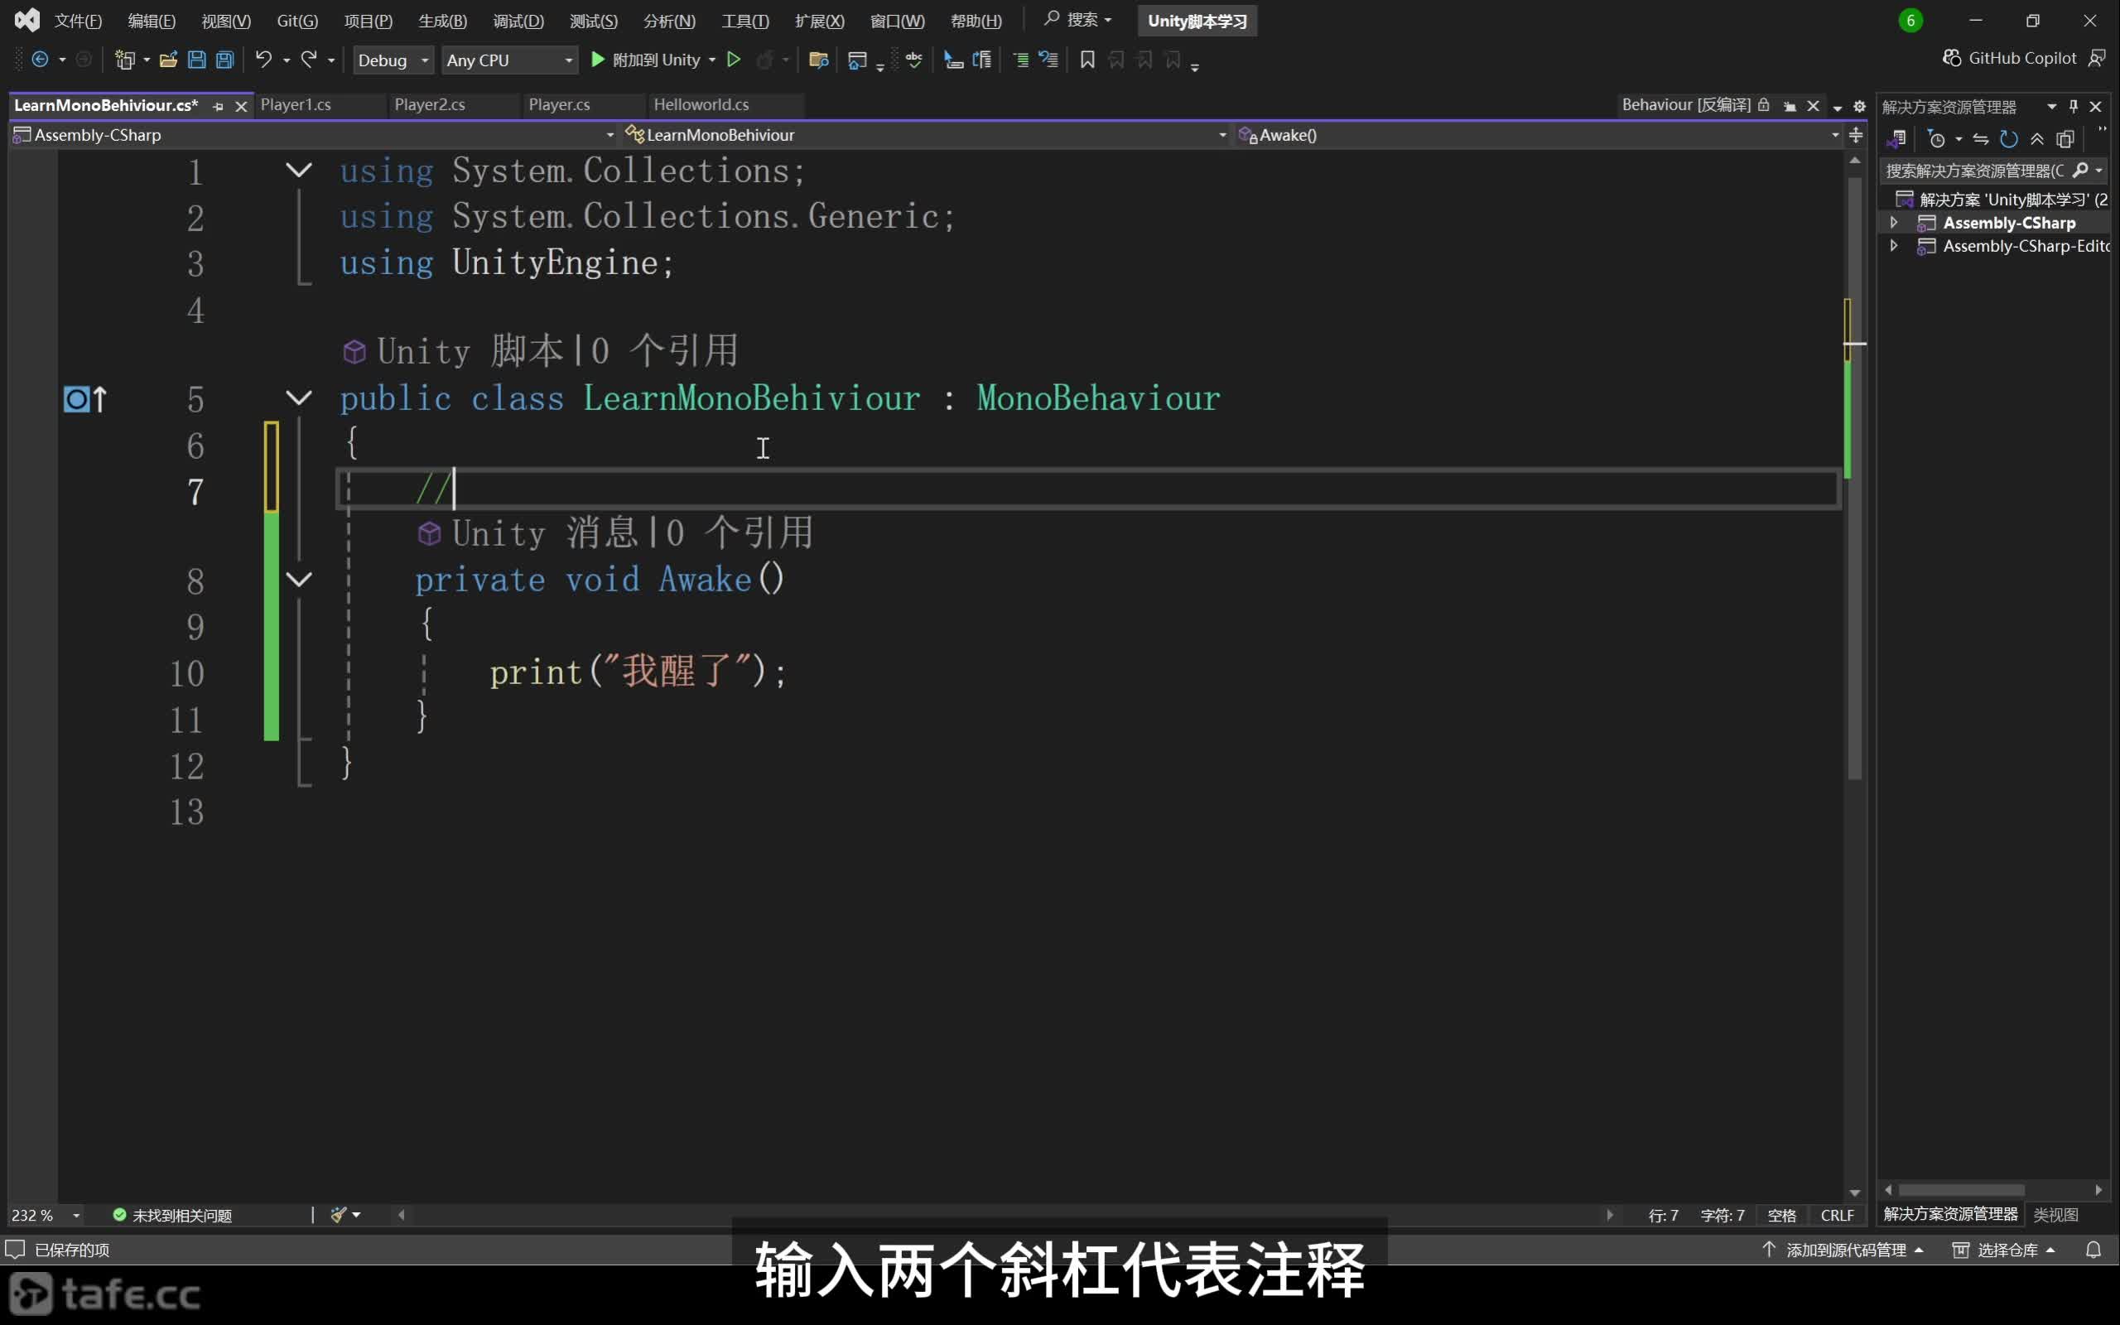Click the Save All multi-disk icon

[x=224, y=60]
